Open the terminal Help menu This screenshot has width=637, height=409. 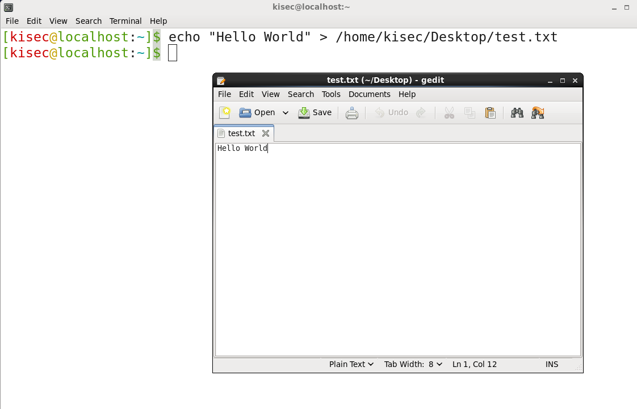[x=158, y=21]
